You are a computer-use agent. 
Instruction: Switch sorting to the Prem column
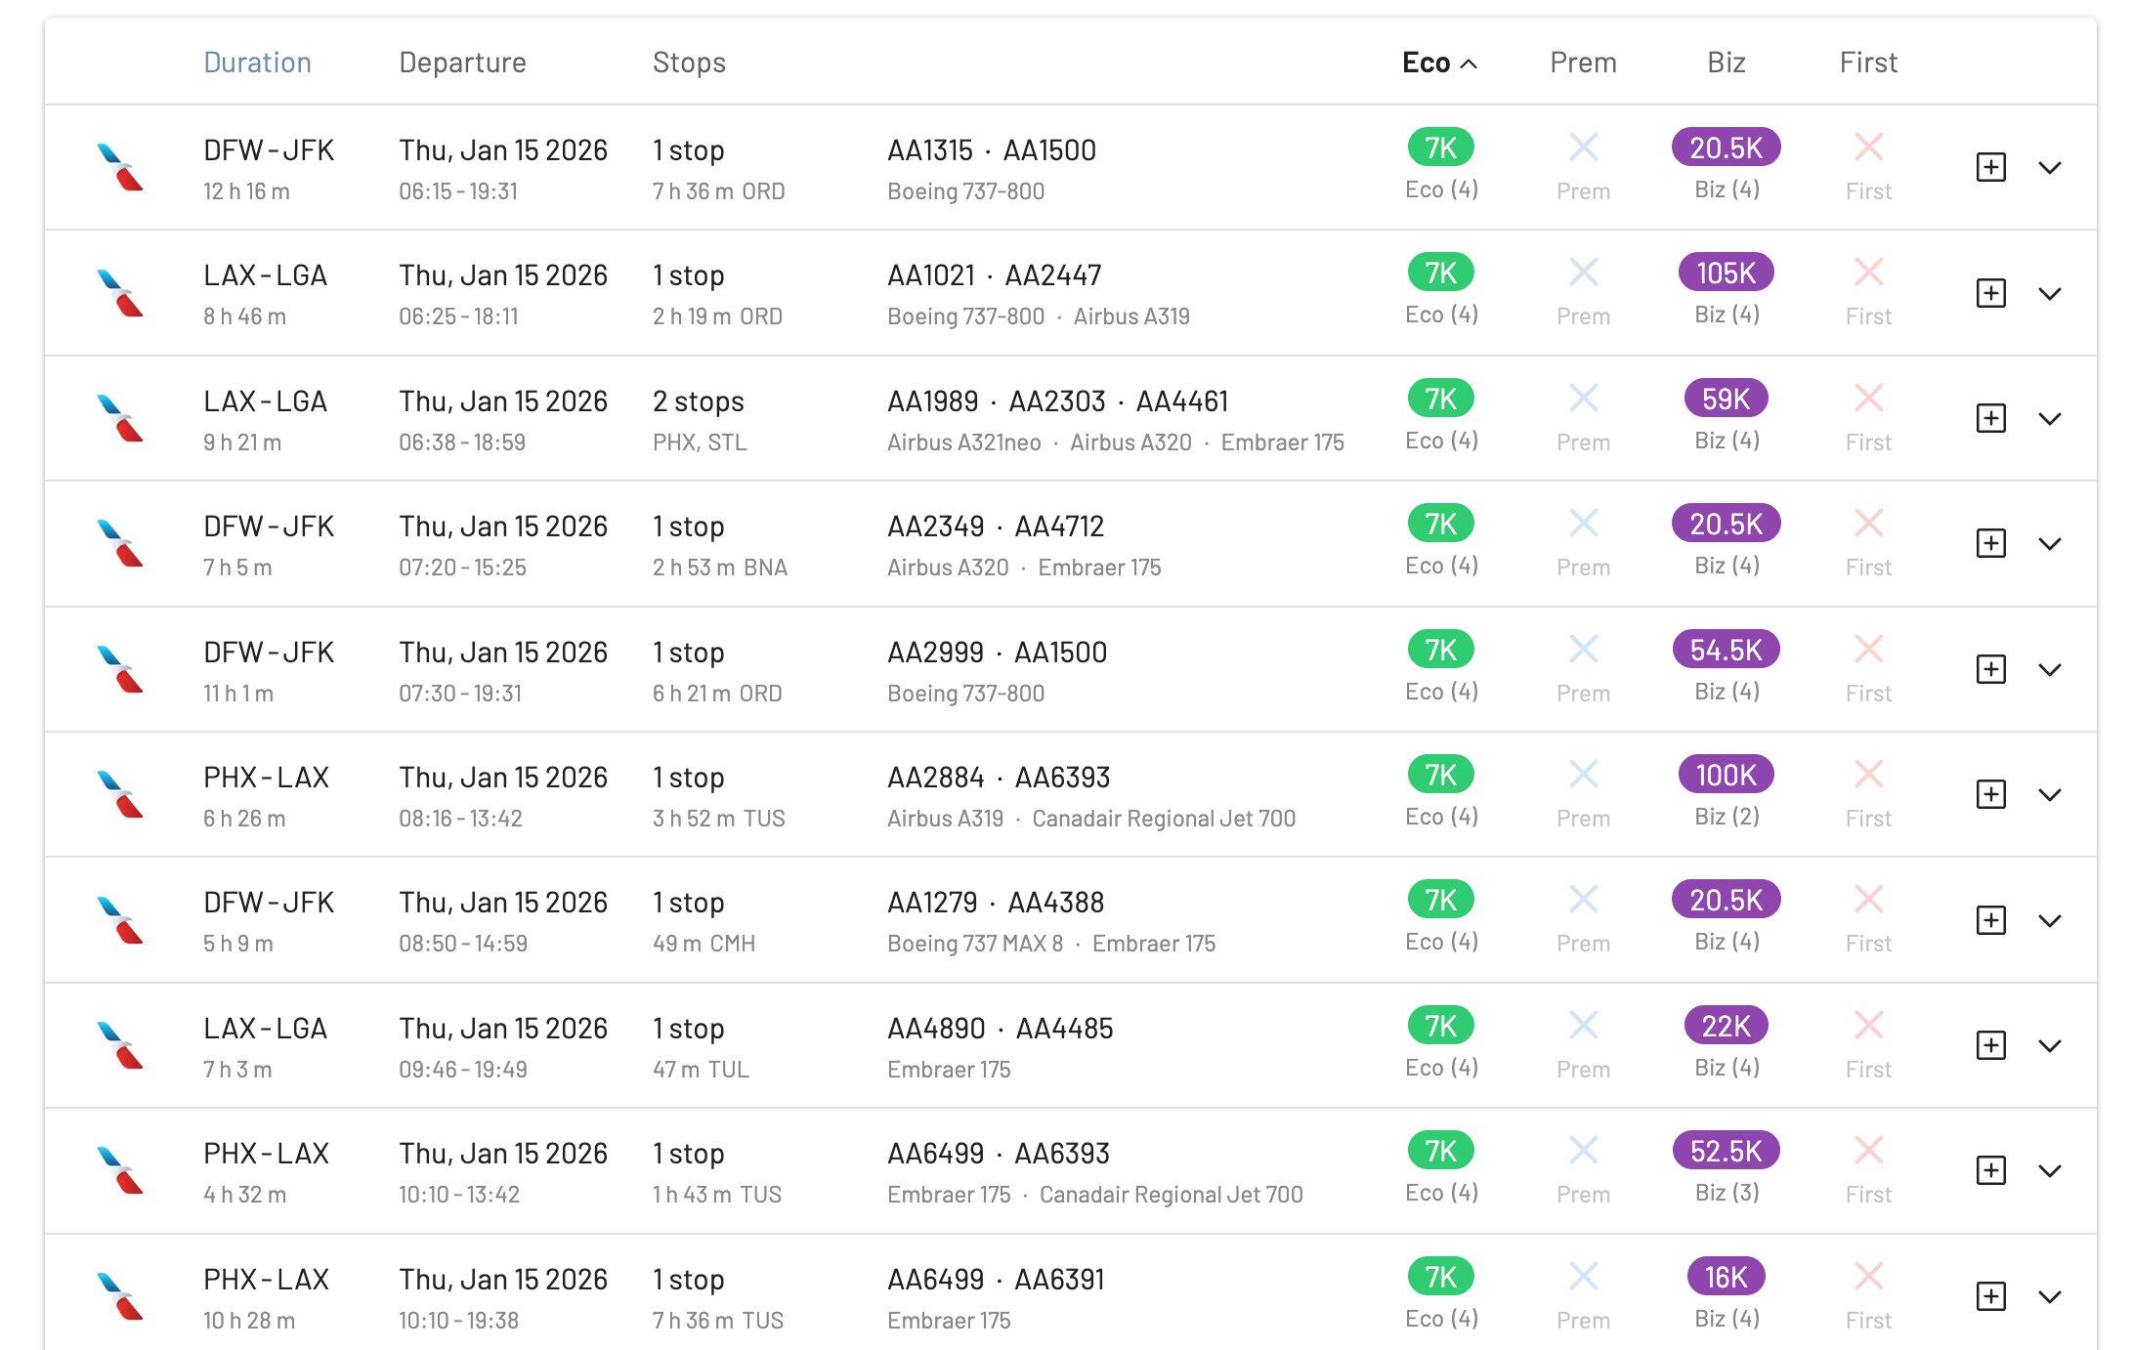click(x=1583, y=62)
